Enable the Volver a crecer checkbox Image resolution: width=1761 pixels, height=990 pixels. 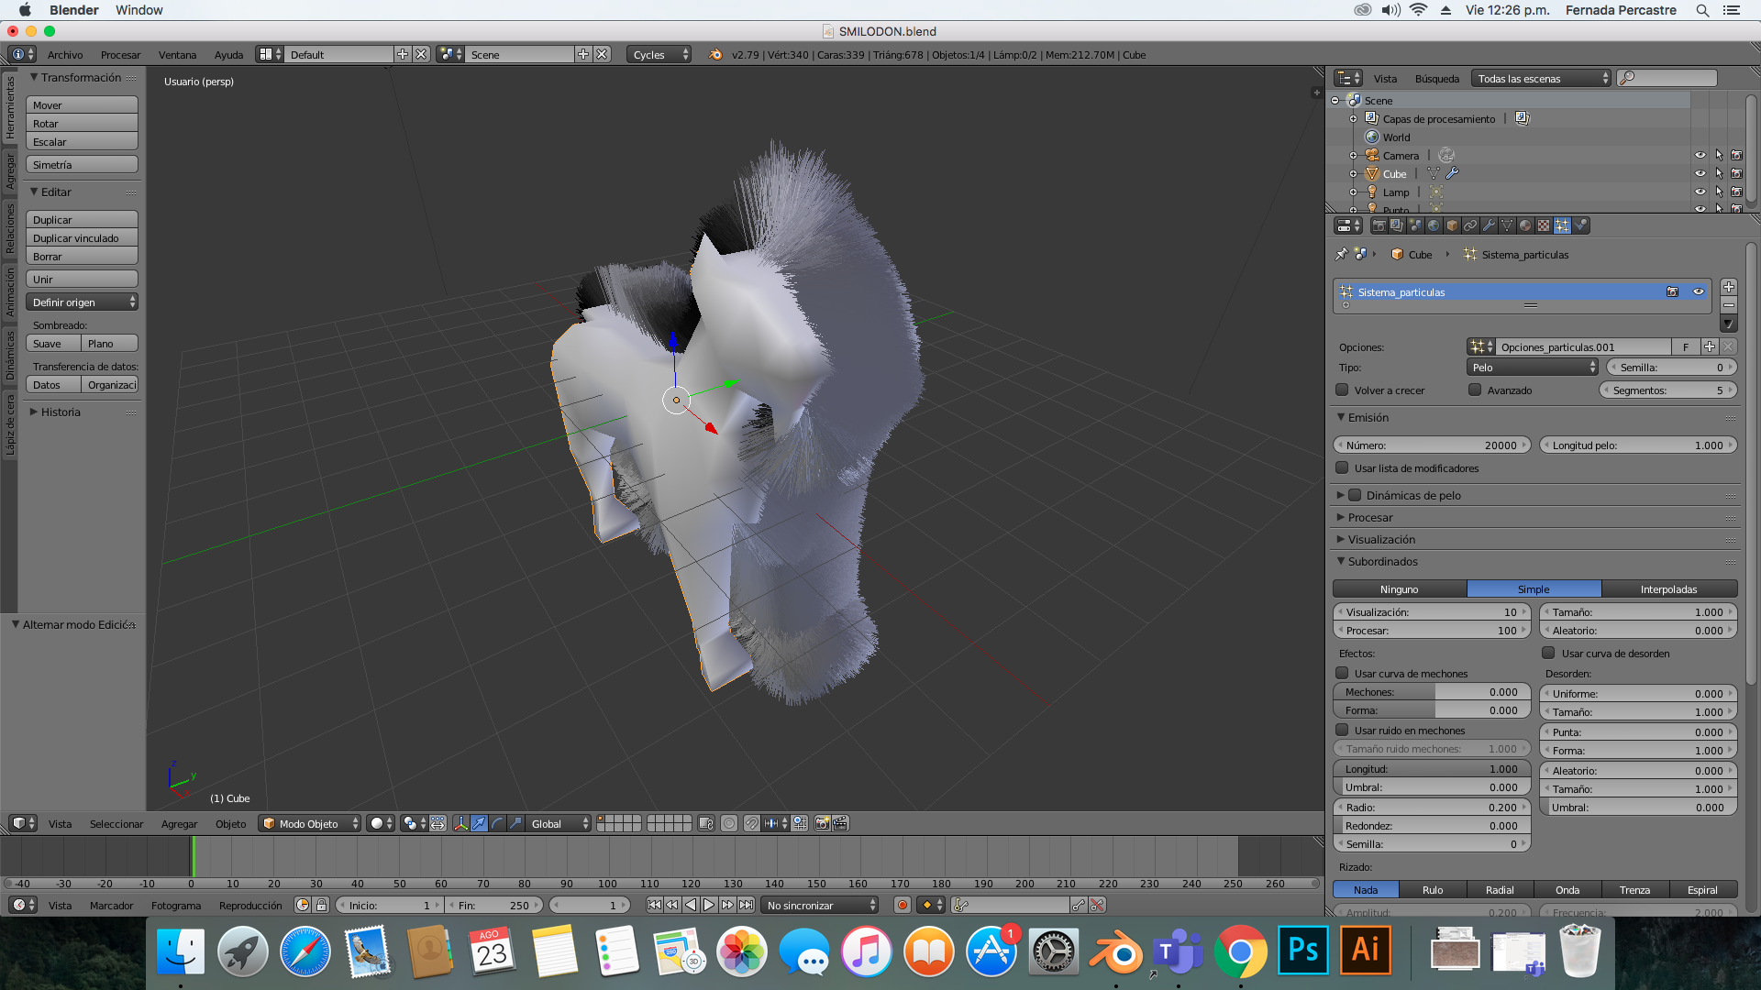(x=1342, y=390)
